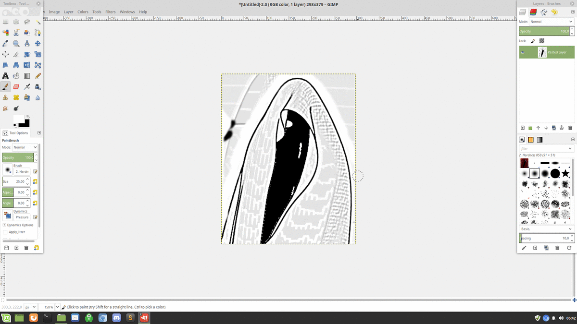Hide the Pasted Layer using eye icon
The image size is (577, 324).
coord(523,52)
